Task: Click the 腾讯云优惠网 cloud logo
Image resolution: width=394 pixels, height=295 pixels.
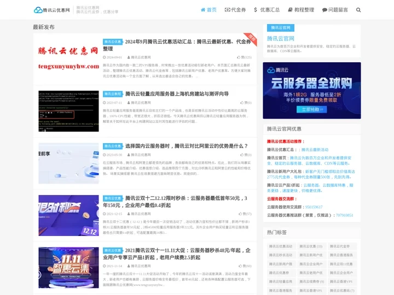Action: click(52, 10)
